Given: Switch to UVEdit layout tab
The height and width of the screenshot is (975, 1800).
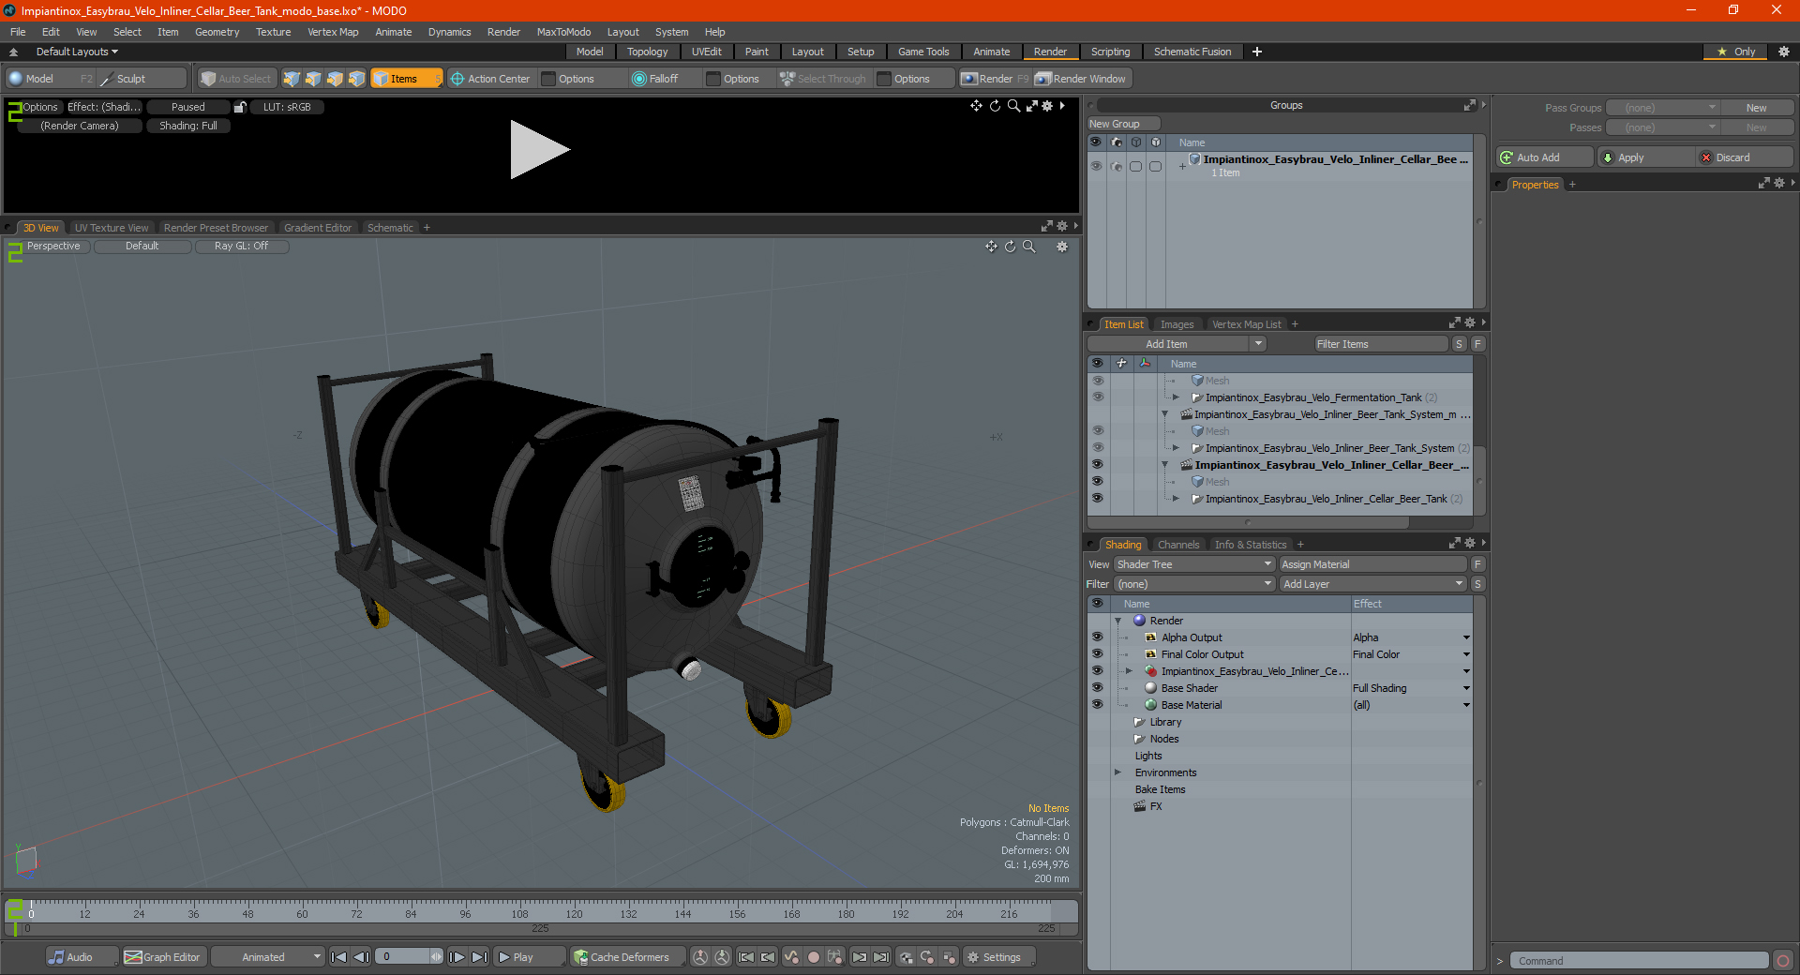Looking at the screenshot, I should click(x=706, y=52).
